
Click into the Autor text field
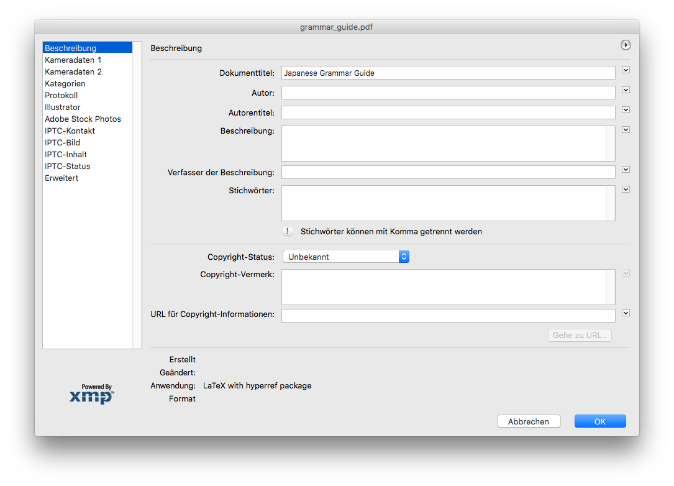pyautogui.click(x=447, y=93)
